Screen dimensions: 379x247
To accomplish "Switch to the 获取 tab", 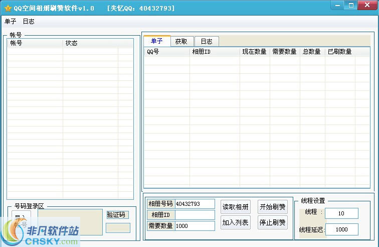I will click(x=181, y=41).
